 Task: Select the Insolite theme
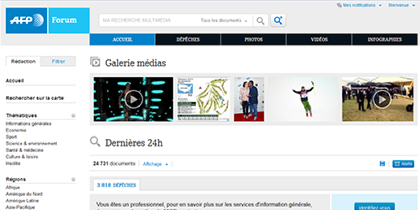click(13, 163)
